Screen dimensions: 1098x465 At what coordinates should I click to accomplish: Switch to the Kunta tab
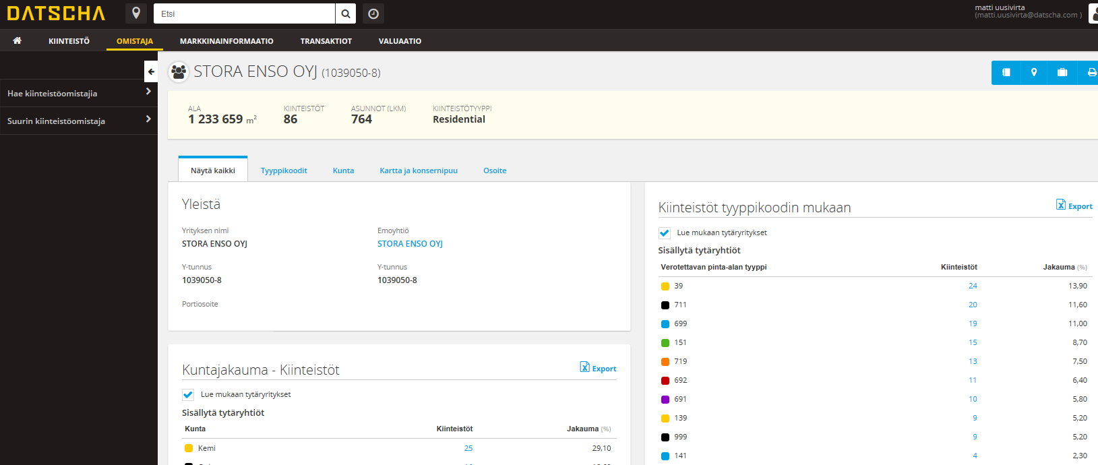tap(343, 170)
